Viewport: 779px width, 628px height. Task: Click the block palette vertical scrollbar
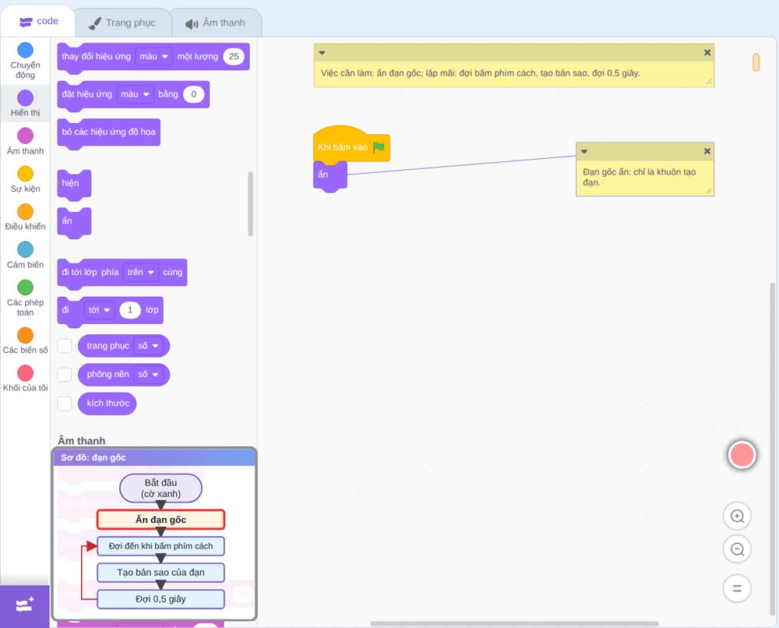250,203
